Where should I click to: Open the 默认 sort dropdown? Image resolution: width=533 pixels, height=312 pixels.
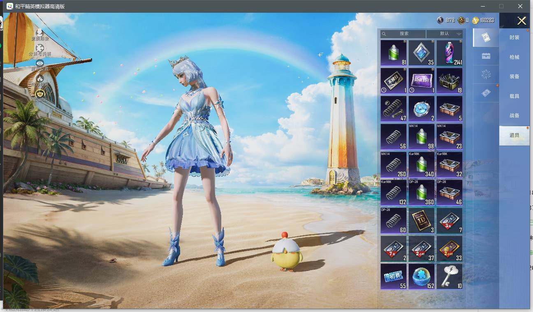click(x=445, y=34)
